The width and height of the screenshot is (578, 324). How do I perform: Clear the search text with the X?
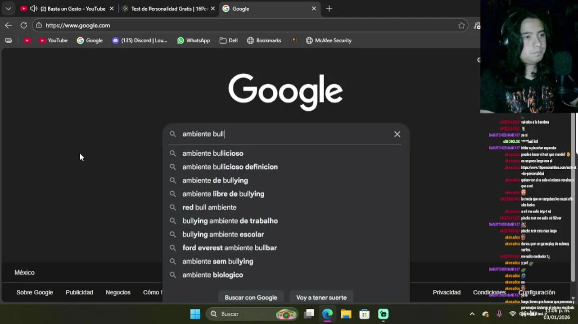coord(397,134)
